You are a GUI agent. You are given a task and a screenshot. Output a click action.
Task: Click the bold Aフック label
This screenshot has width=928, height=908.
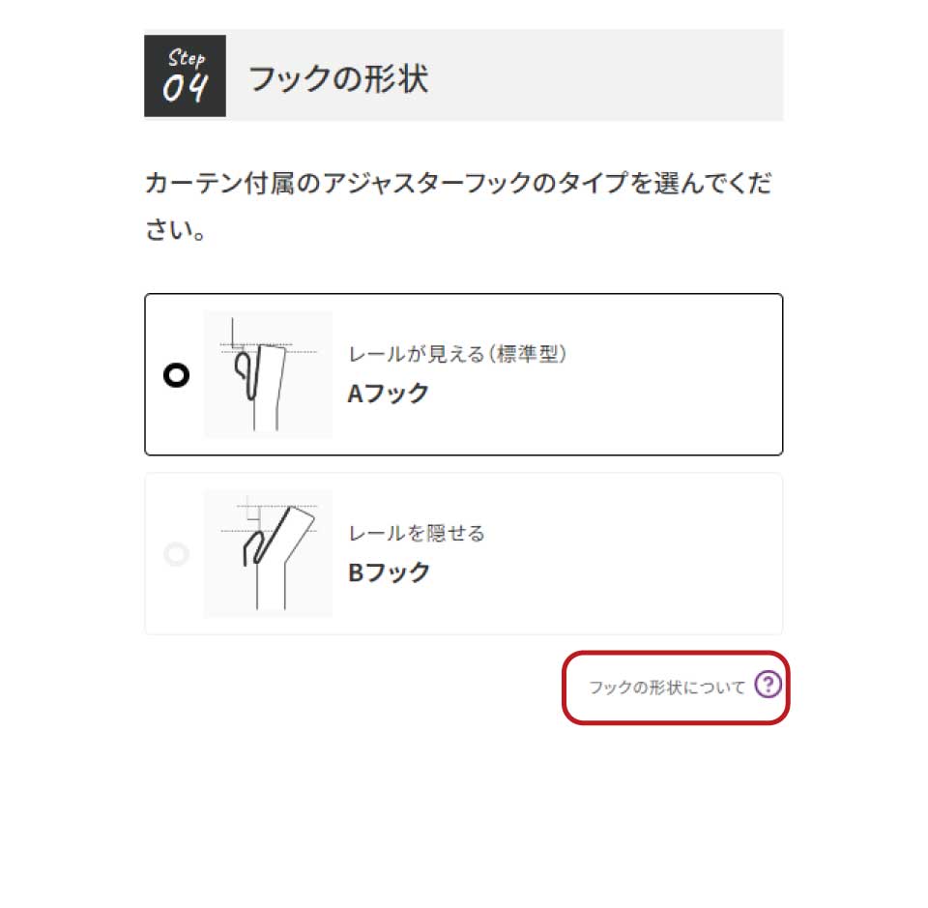[x=388, y=394]
